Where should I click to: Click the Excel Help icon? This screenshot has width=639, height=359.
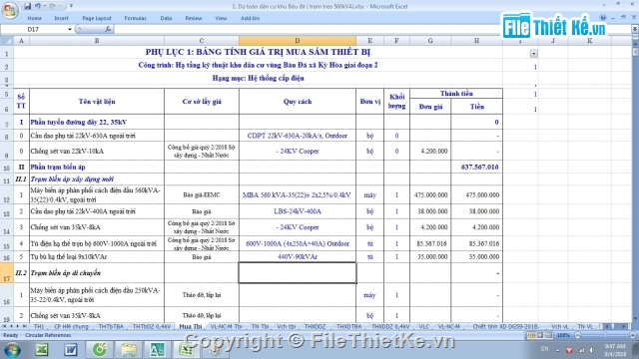tap(603, 18)
